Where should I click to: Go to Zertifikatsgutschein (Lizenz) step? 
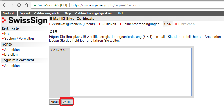click(x=74, y=24)
